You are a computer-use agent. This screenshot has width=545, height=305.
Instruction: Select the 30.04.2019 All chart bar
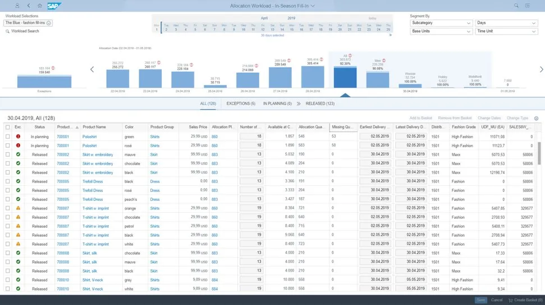click(345, 77)
